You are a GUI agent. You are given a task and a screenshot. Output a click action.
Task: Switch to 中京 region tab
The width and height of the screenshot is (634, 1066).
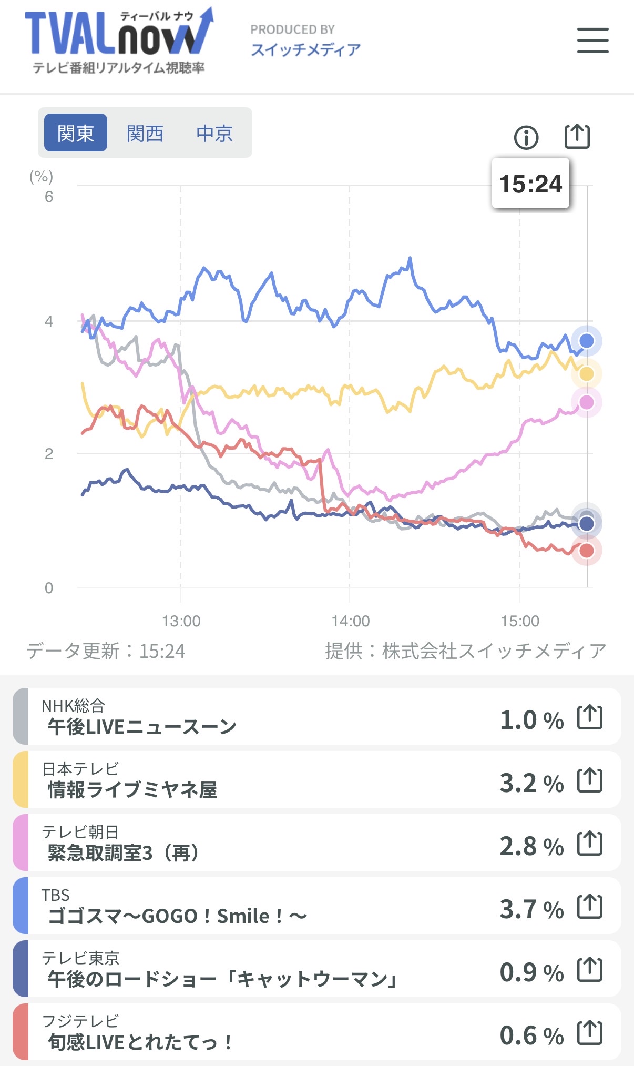(x=214, y=133)
